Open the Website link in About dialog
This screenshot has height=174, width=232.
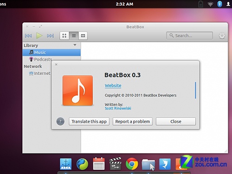113,85
